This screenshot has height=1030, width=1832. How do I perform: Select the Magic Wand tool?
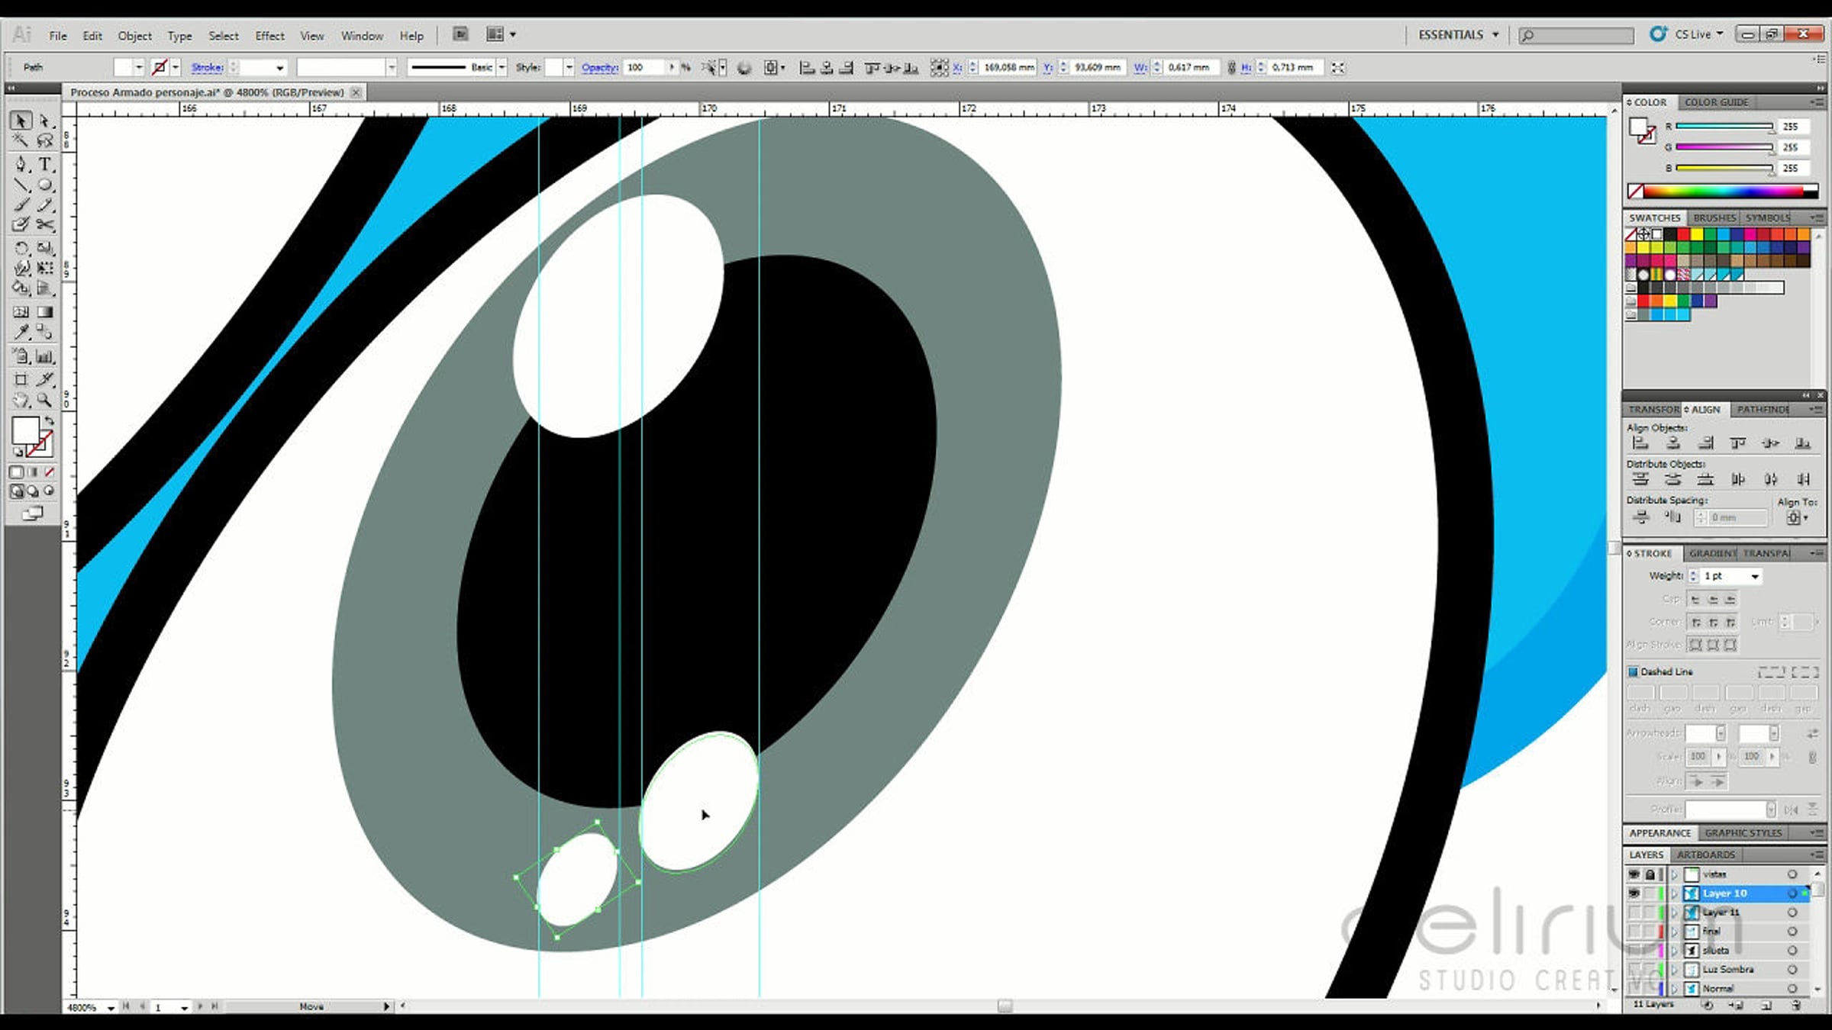click(21, 140)
